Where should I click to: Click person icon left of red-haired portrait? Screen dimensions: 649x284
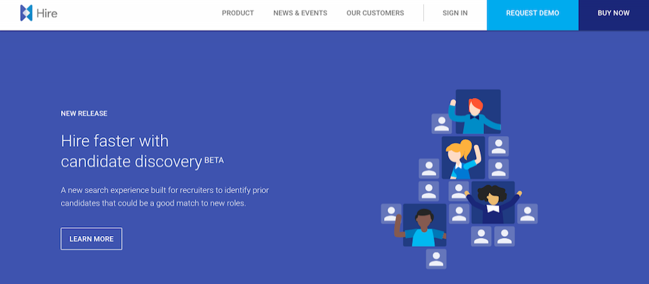tap(441, 124)
